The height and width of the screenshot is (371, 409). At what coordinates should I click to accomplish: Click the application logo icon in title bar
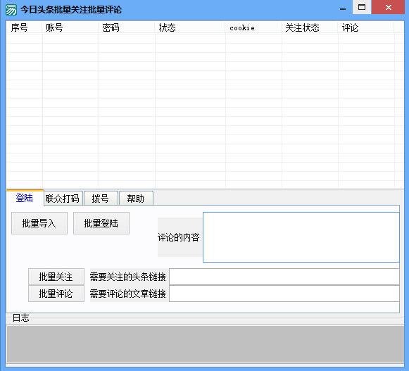pos(11,10)
